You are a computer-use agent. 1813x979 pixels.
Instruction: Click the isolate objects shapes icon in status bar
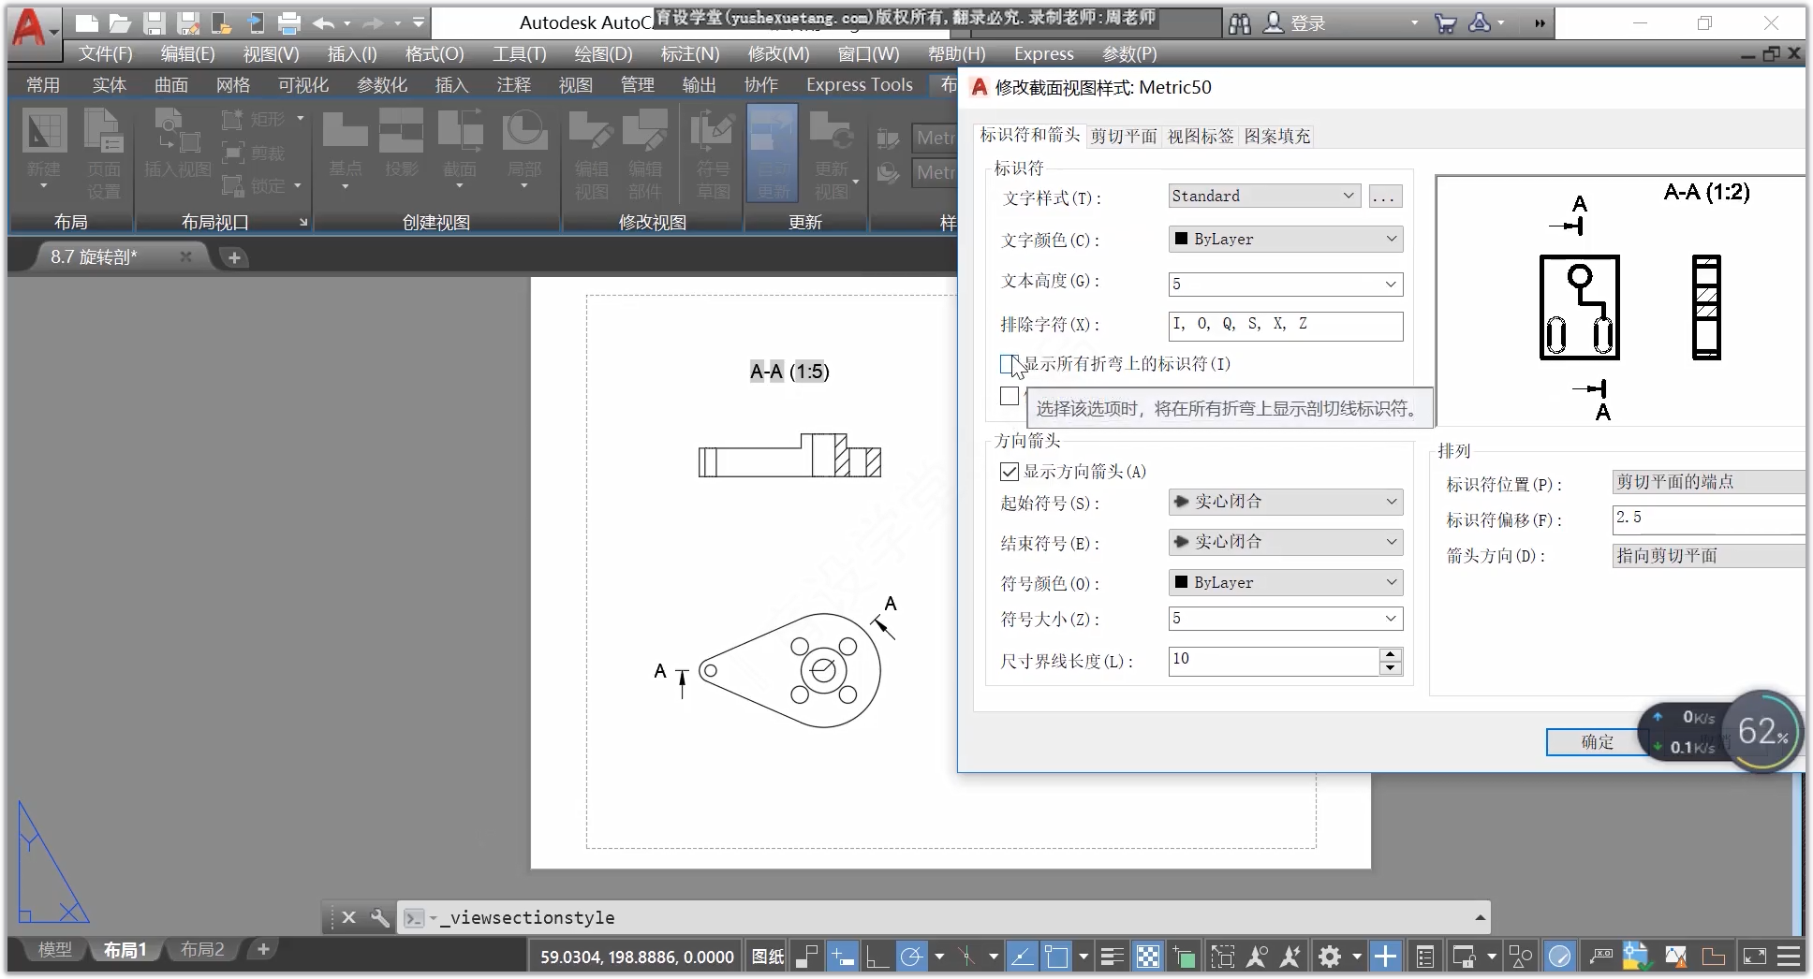[1521, 957]
